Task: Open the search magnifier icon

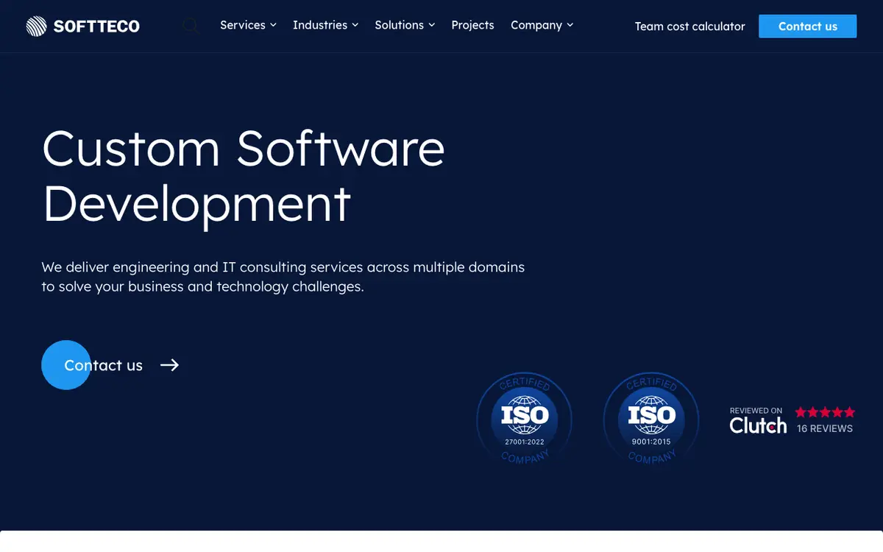Action: click(191, 26)
